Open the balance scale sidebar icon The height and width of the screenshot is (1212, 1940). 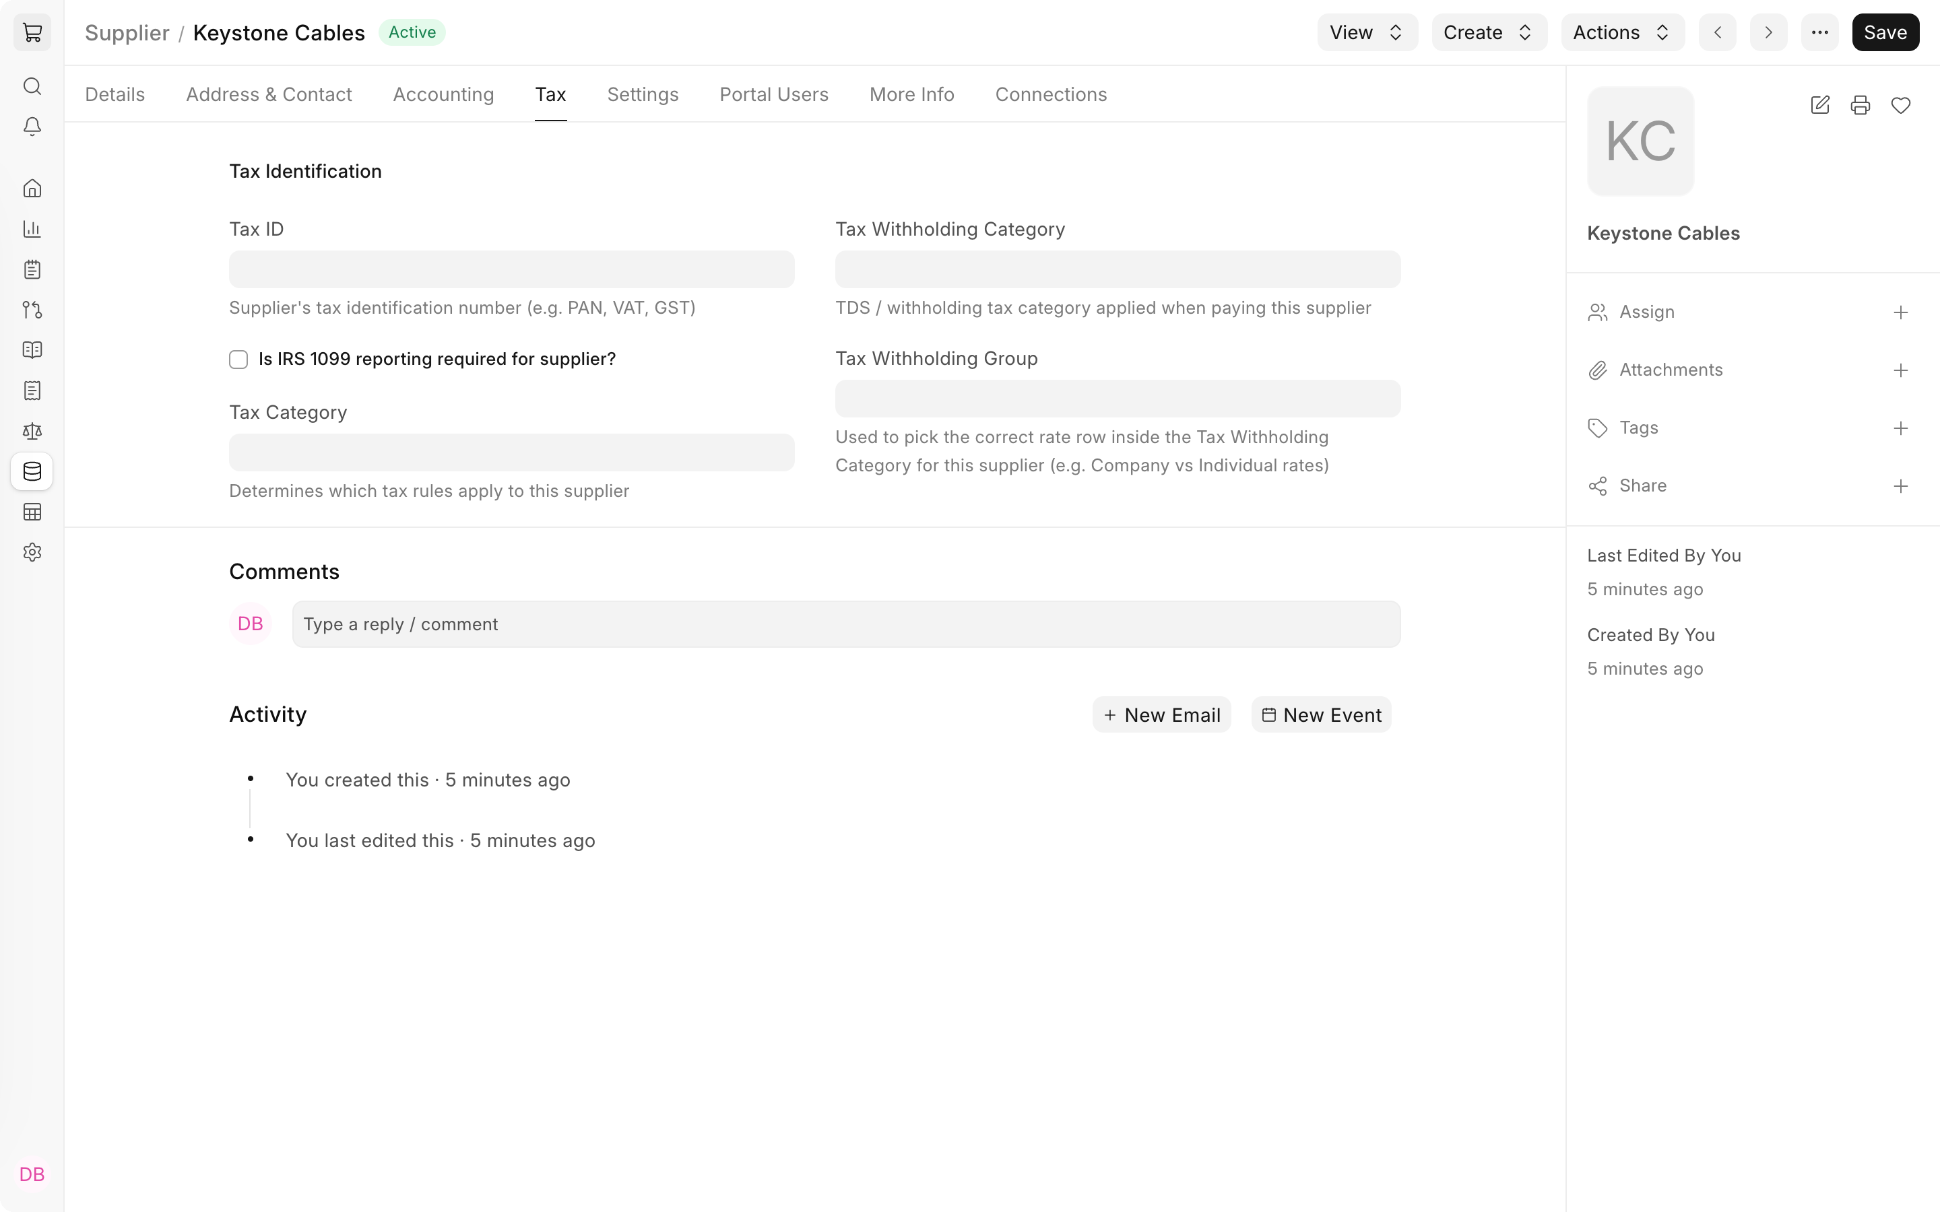[x=32, y=431]
